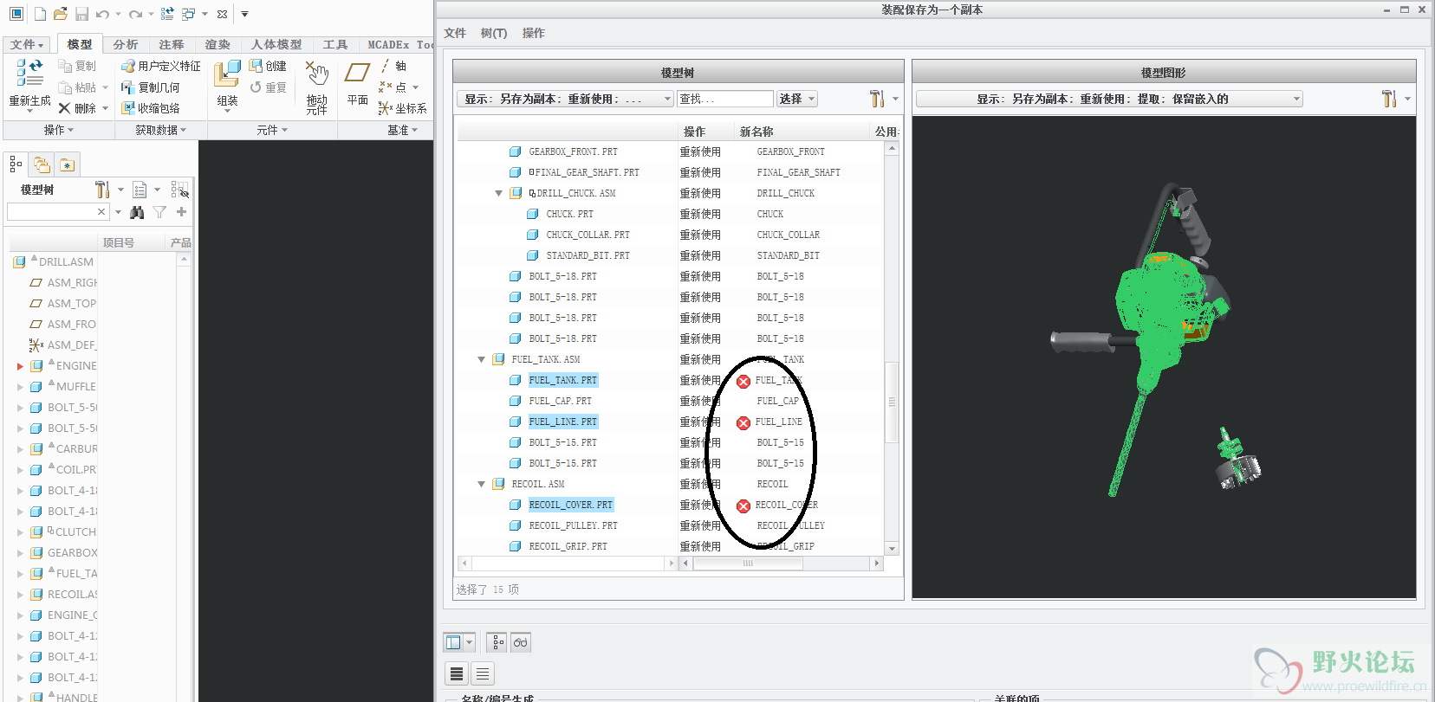1435x702 pixels.
Task: Click the model tree settings hammer icon
Action: [x=102, y=190]
